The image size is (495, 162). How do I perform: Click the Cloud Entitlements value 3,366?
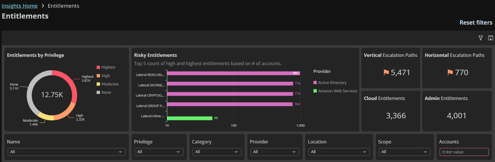point(396,116)
